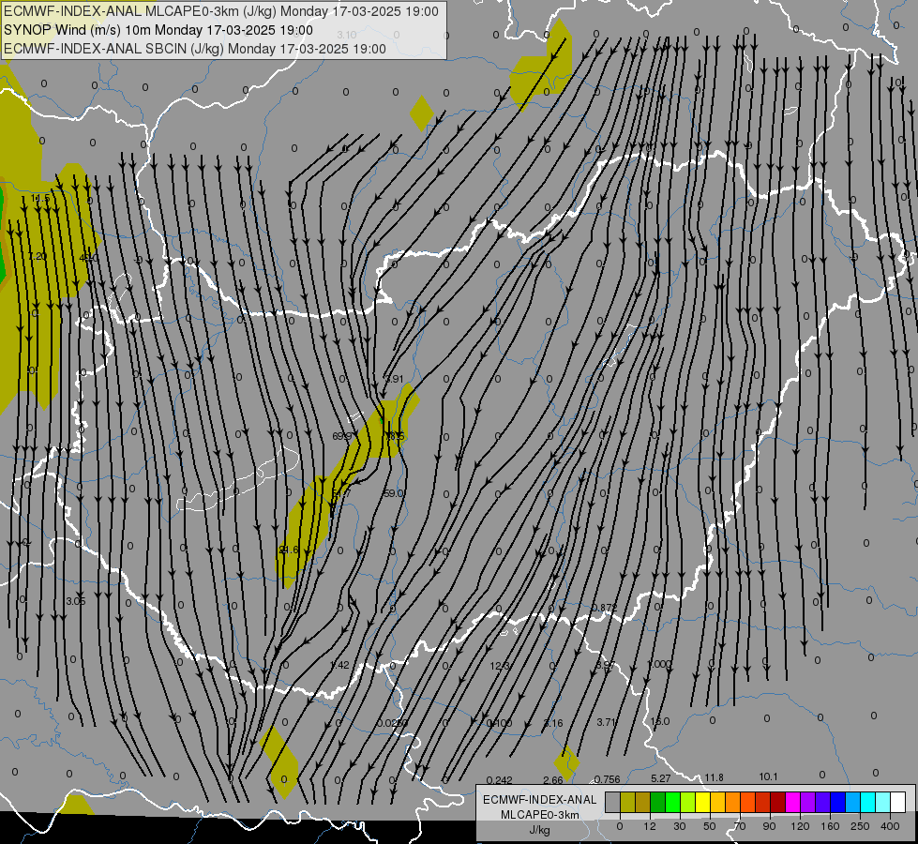Click the 0.100 map value
918x844 pixels.
500,723
